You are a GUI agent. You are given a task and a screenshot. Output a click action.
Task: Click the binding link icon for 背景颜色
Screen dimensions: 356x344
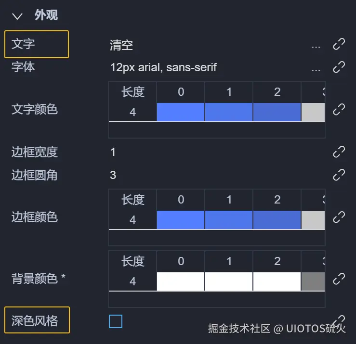tap(339, 278)
